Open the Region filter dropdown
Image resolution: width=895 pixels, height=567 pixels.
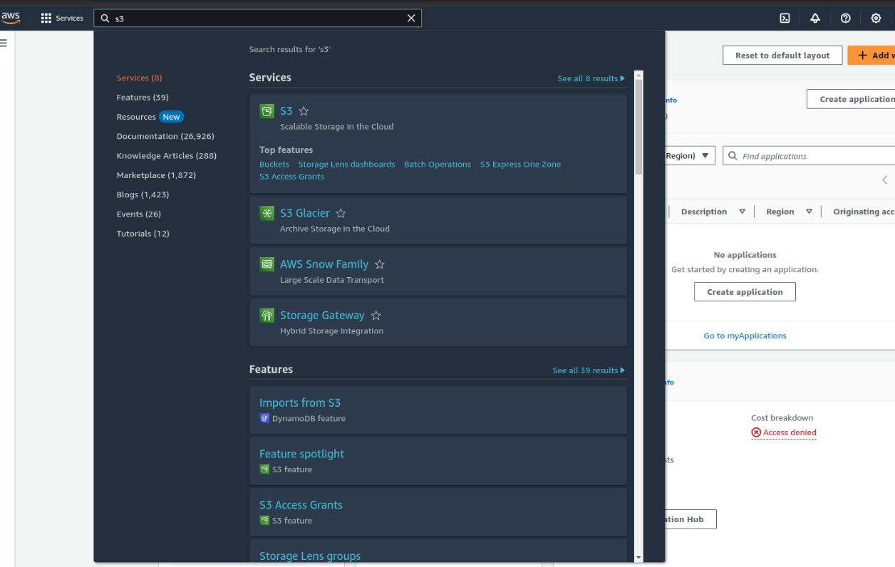[705, 155]
